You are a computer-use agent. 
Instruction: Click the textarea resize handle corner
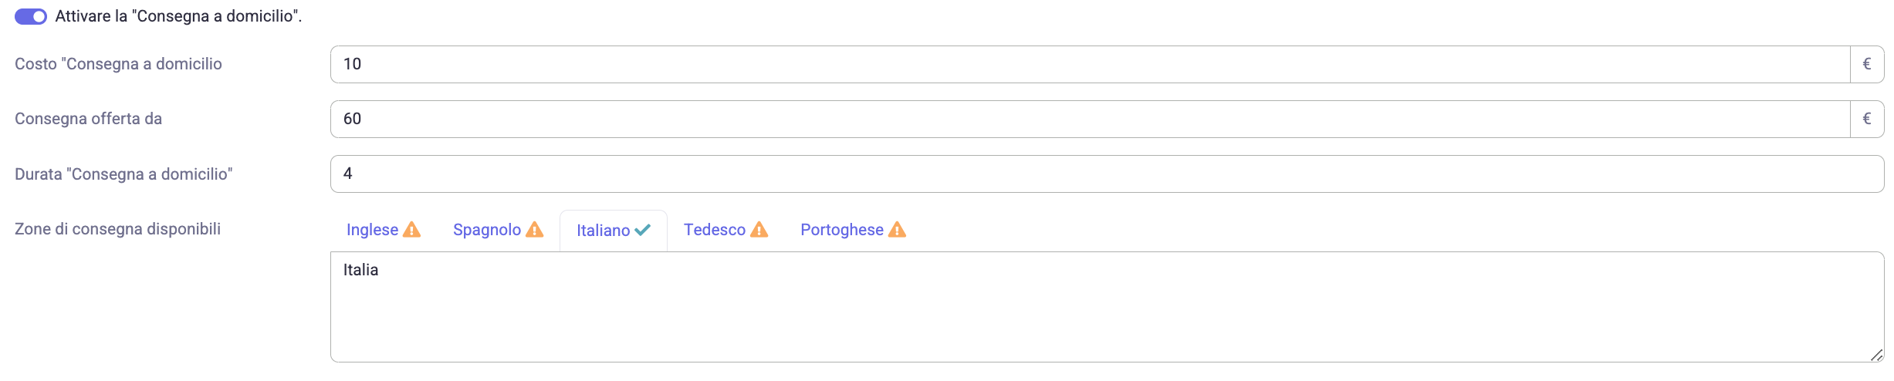click(x=1876, y=355)
